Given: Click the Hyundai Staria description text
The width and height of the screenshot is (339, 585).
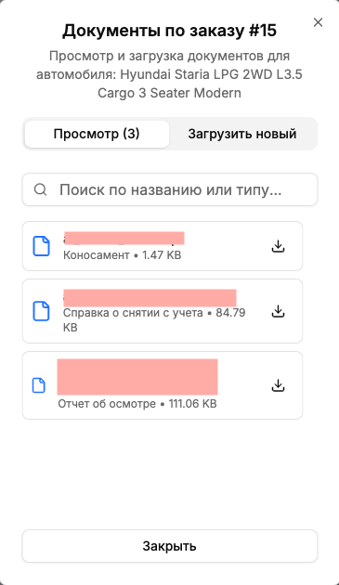Looking at the screenshot, I should pyautogui.click(x=169, y=74).
